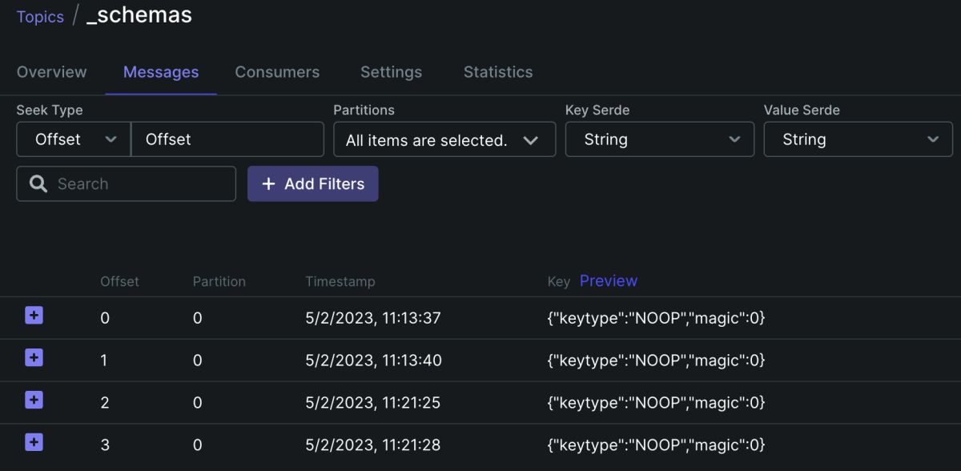Screen dimensions: 961x471
Task: Open the Value Serde String dropdown
Action: (x=858, y=139)
